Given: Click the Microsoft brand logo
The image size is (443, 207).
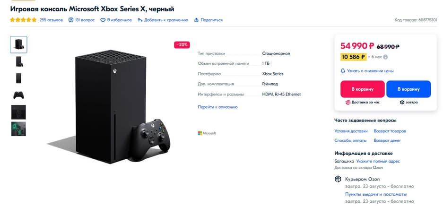Looking at the screenshot, I should pos(207,133).
